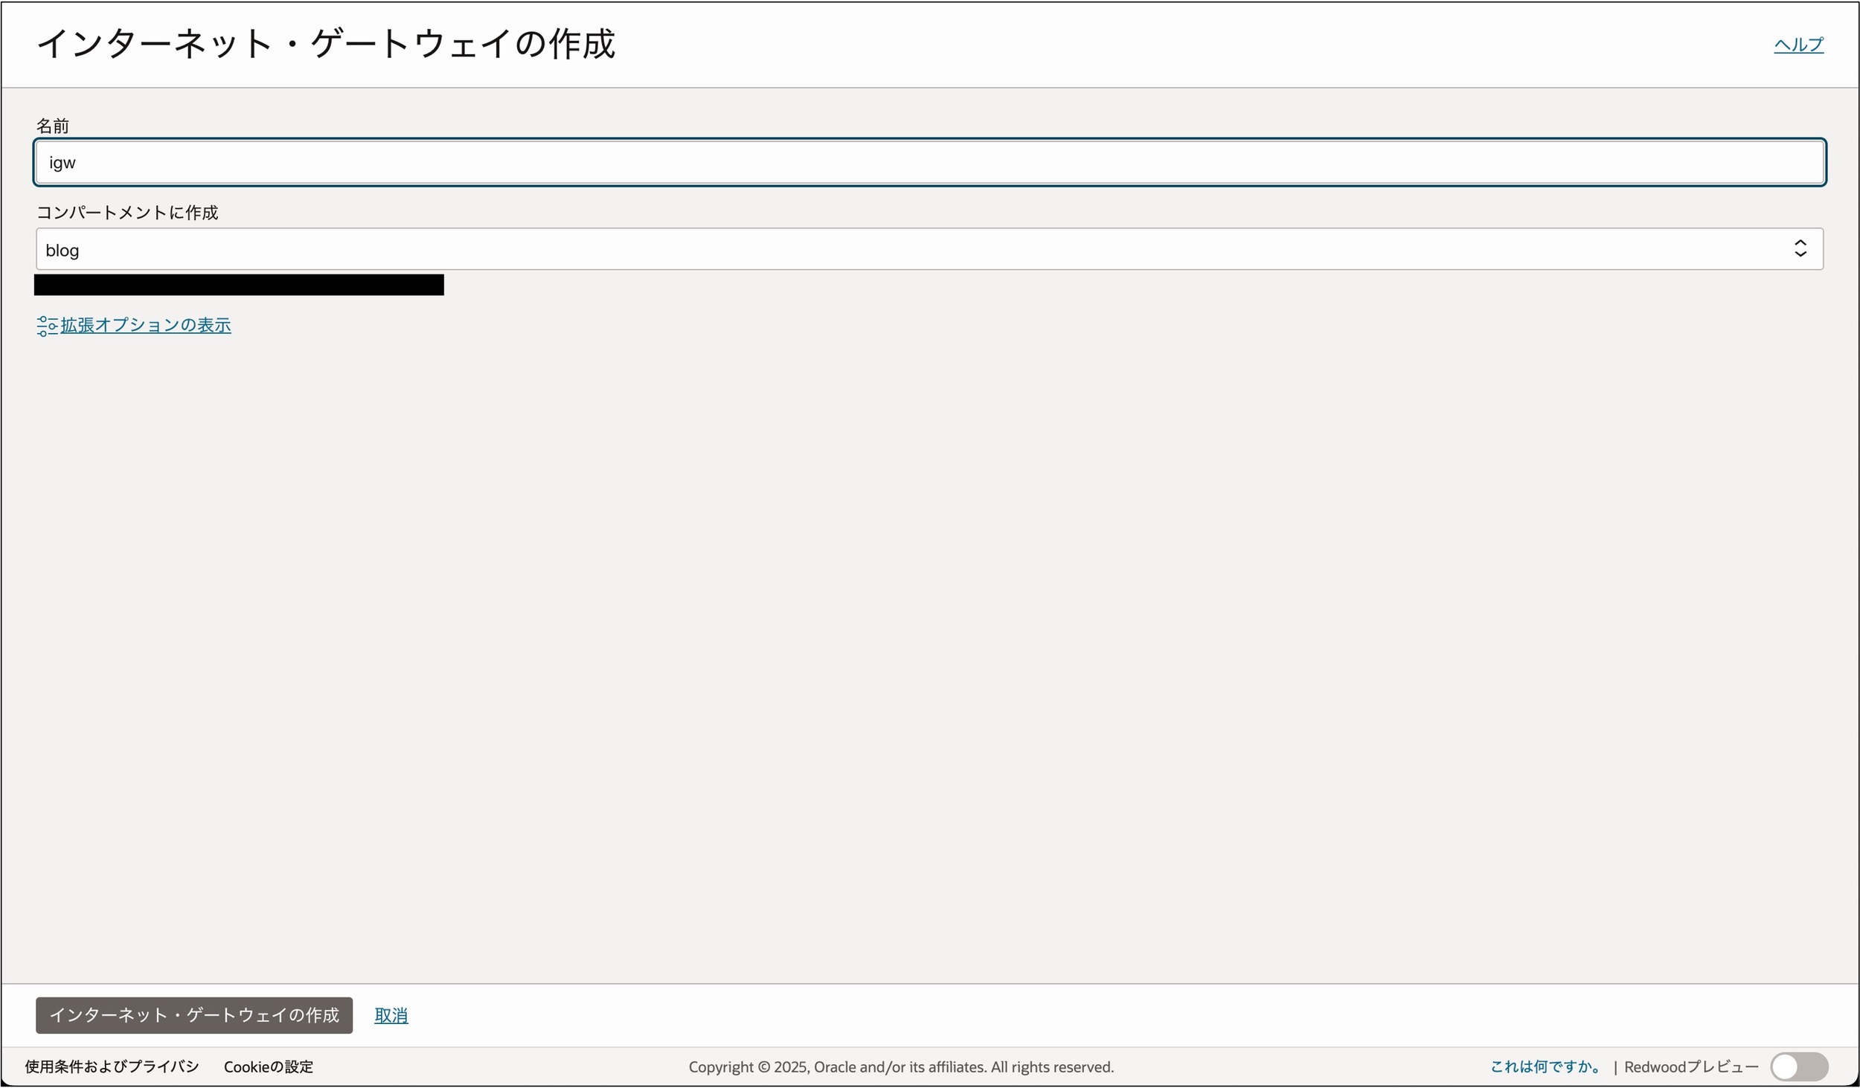Expand 拡張オプションの表示 link
1860x1088 pixels.
(x=146, y=325)
